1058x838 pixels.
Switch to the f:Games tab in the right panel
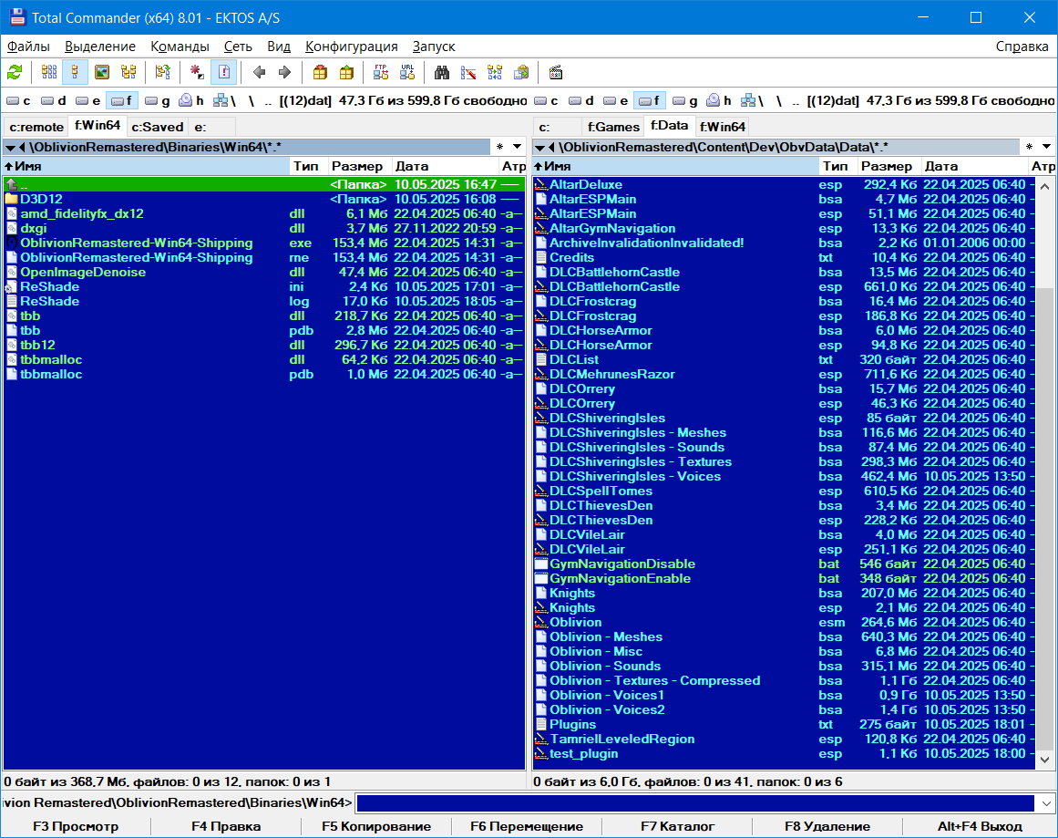pyautogui.click(x=613, y=127)
